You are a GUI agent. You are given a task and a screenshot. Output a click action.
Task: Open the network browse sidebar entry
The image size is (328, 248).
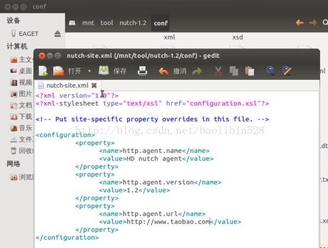click(x=22, y=177)
